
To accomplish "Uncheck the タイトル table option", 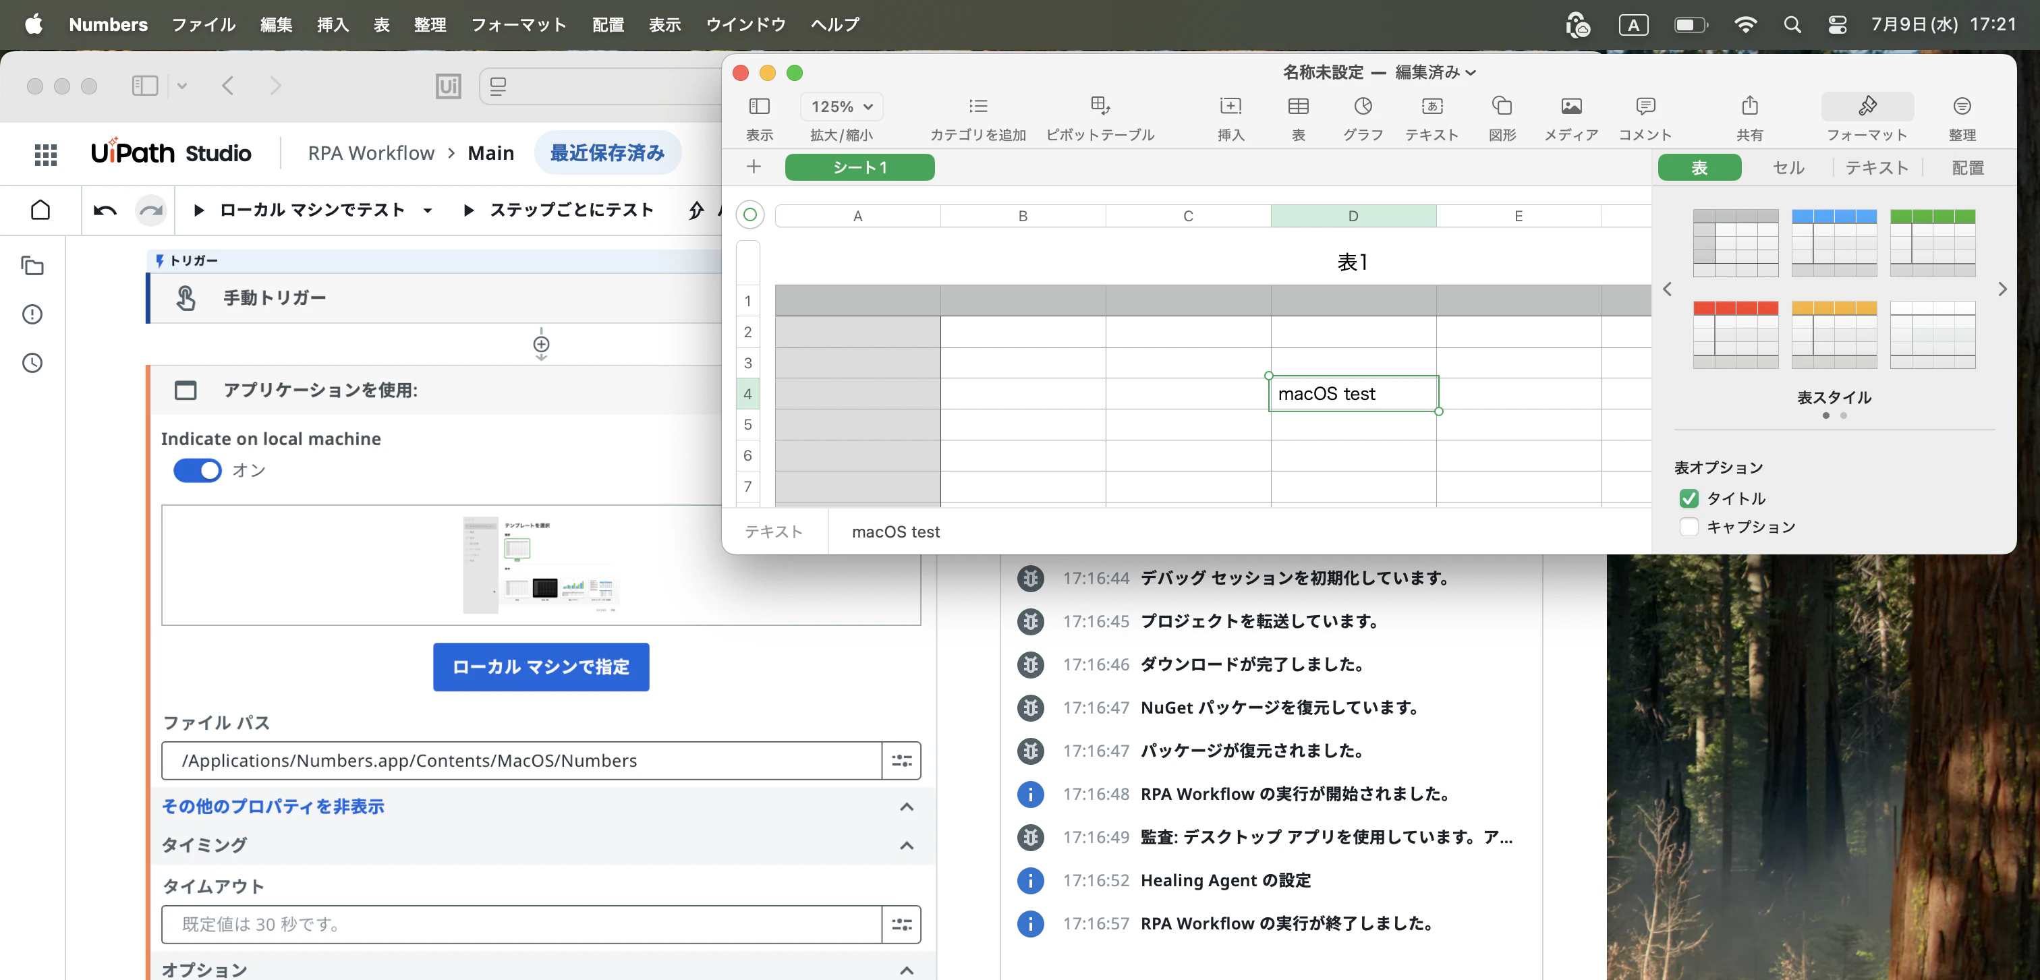I will (x=1689, y=498).
